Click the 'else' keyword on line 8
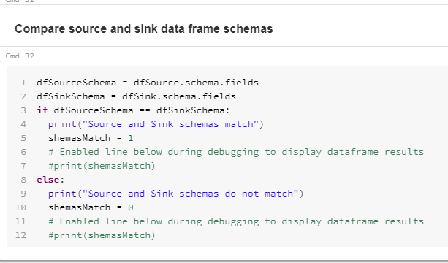The height and width of the screenshot is (263, 448). [48, 180]
